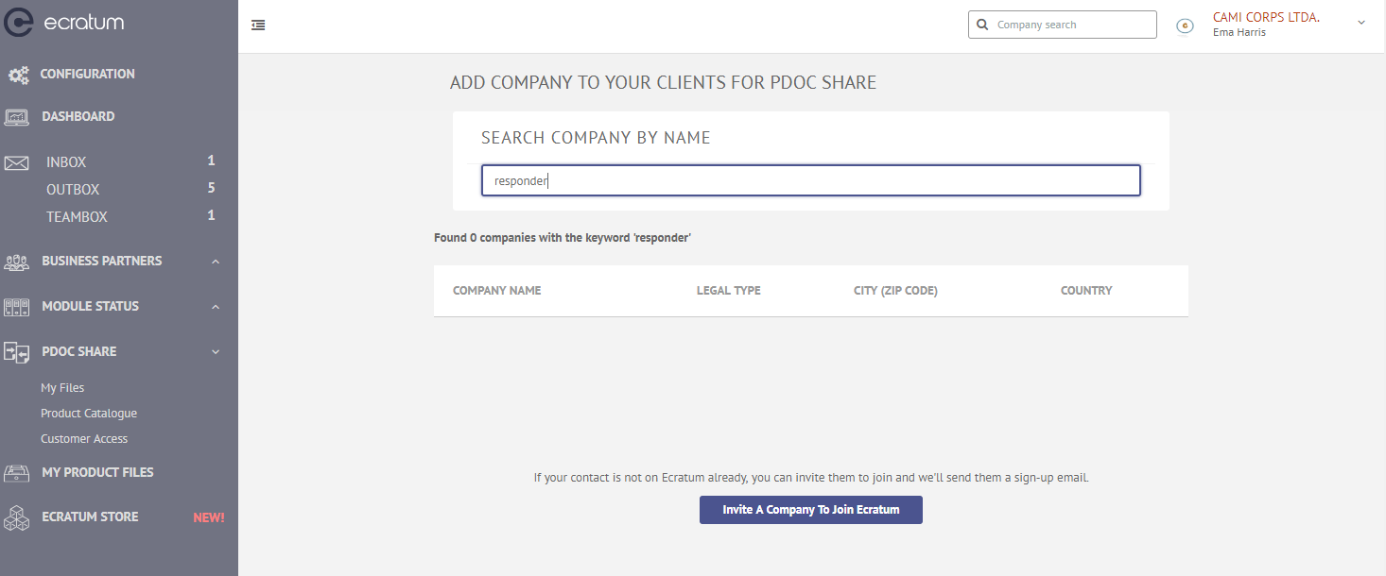The width and height of the screenshot is (1386, 576).
Task: Go to Dashboard
Action: click(x=78, y=116)
